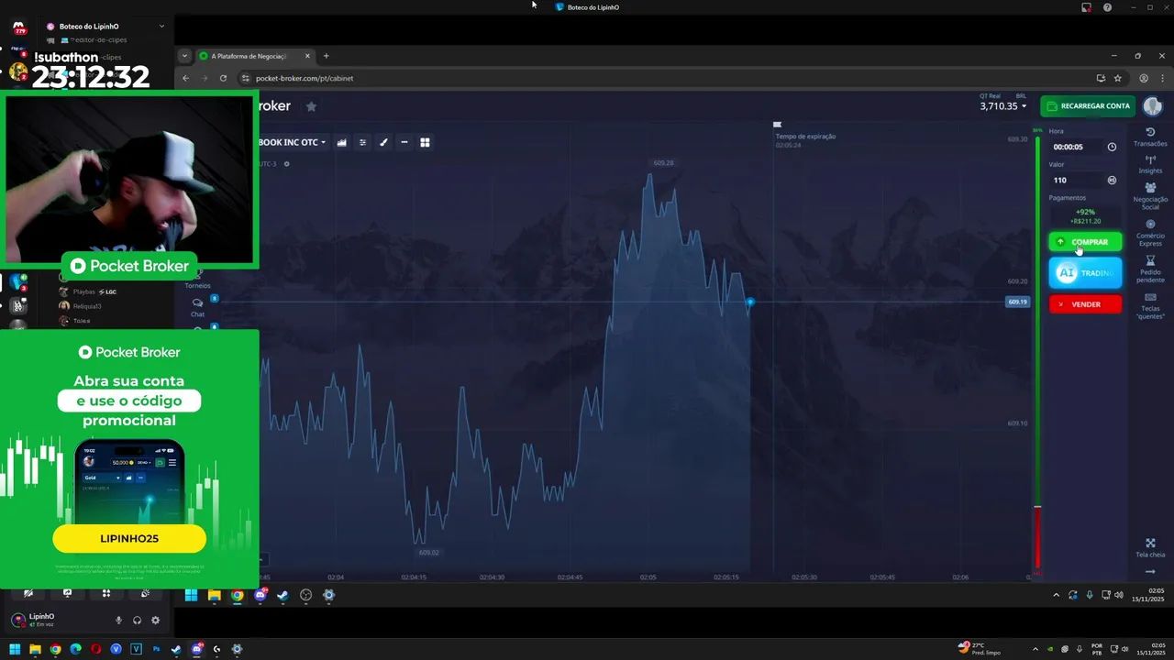Open Pedido pendente panel
Image resolution: width=1174 pixels, height=660 pixels.
(1150, 269)
